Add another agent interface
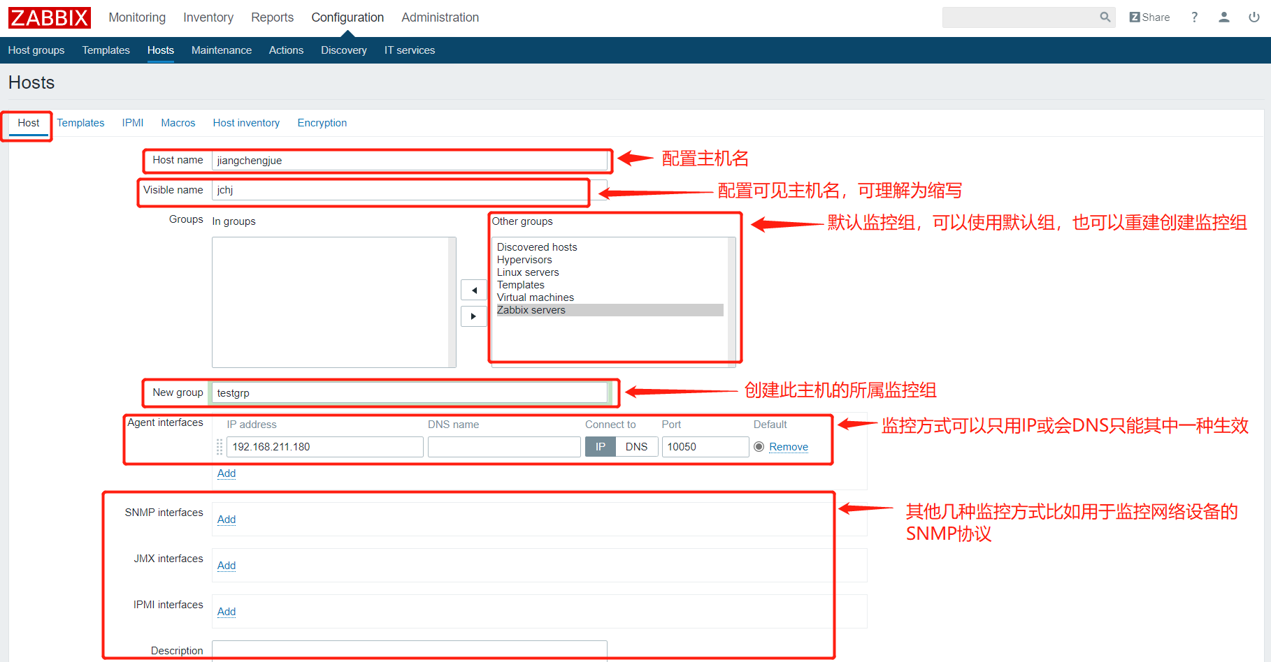Viewport: 1271px width, 662px height. [x=227, y=473]
